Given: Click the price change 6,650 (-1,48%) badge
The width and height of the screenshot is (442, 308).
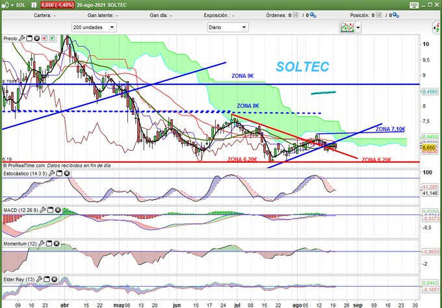Looking at the screenshot, I should [57, 5].
